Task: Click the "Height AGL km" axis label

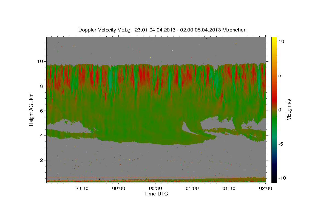Action: click(x=32, y=110)
